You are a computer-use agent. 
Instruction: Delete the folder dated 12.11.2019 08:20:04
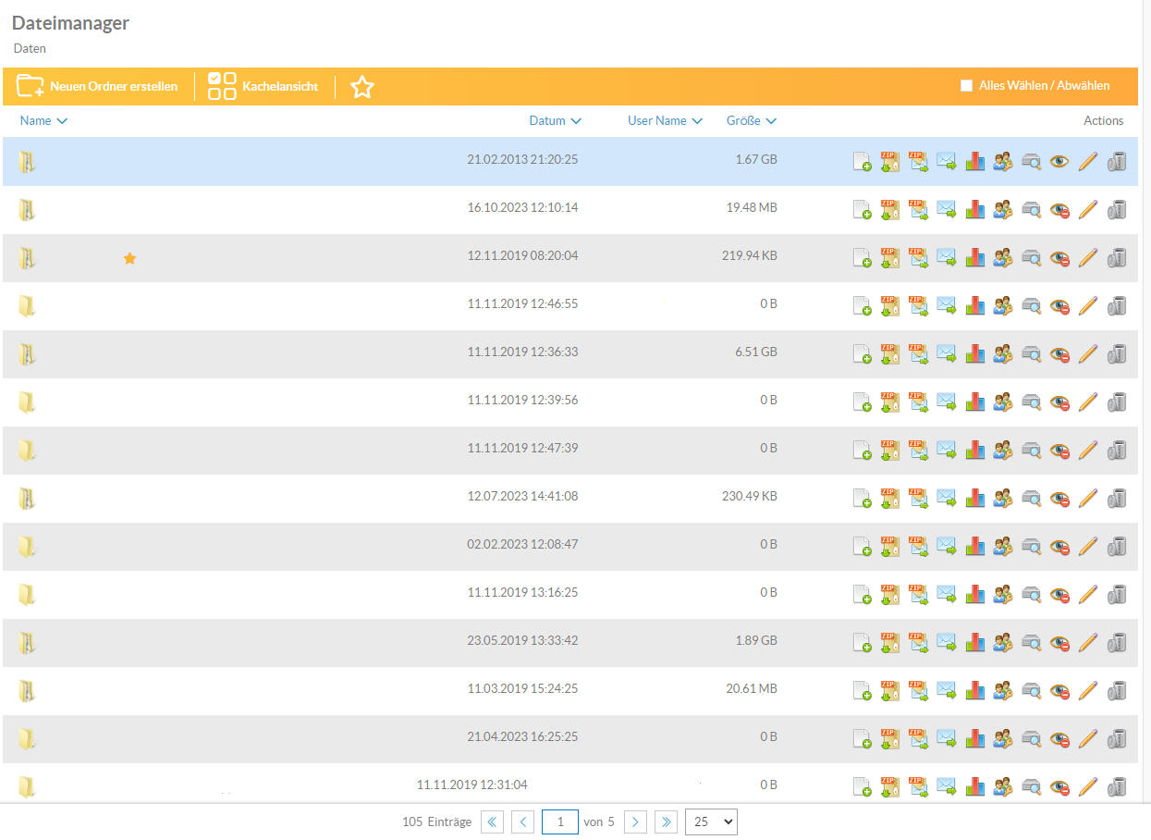(x=1117, y=257)
